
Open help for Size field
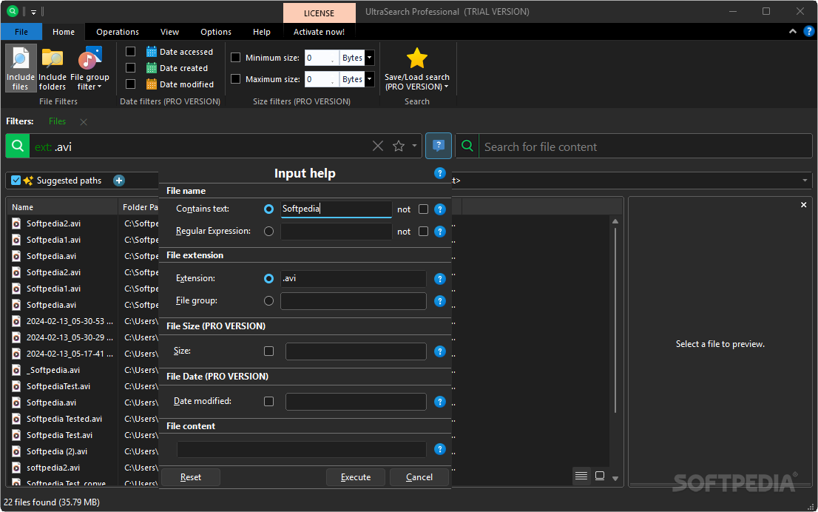click(440, 351)
